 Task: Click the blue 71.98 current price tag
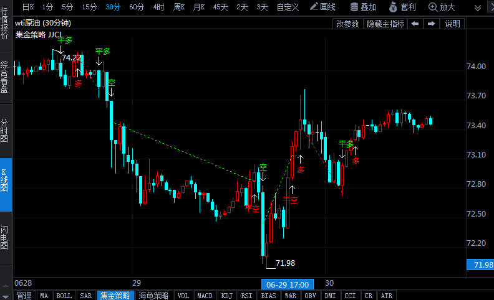coord(480,265)
